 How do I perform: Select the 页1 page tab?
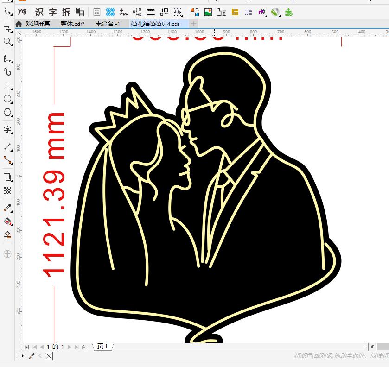[x=102, y=347]
